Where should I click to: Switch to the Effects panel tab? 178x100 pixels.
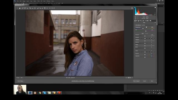pos(145,21)
